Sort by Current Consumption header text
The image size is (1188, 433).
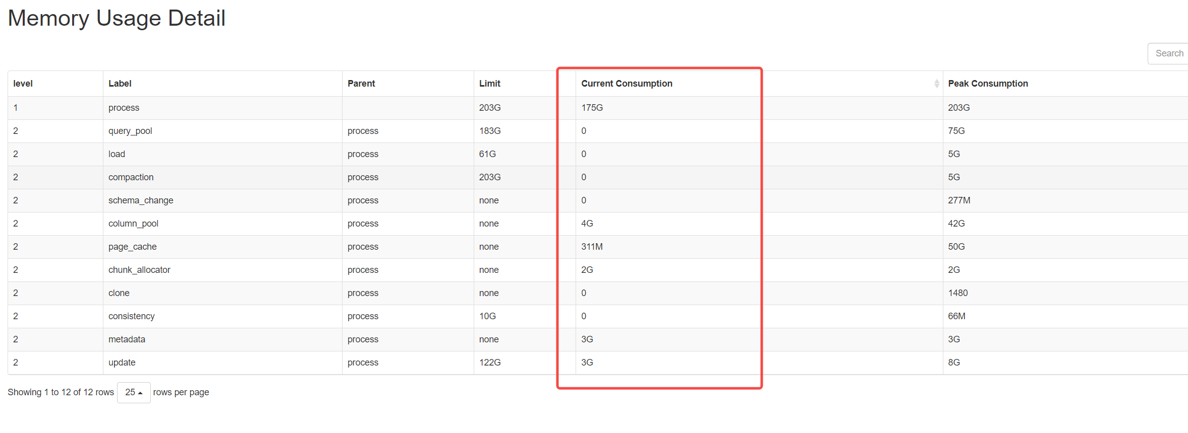coord(627,84)
